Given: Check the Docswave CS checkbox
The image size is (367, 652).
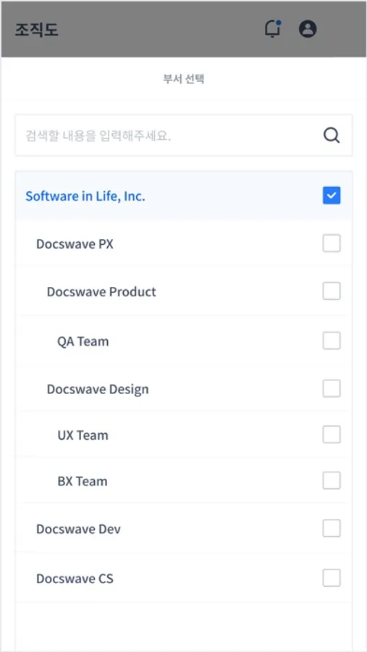Looking at the screenshot, I should pos(332,578).
